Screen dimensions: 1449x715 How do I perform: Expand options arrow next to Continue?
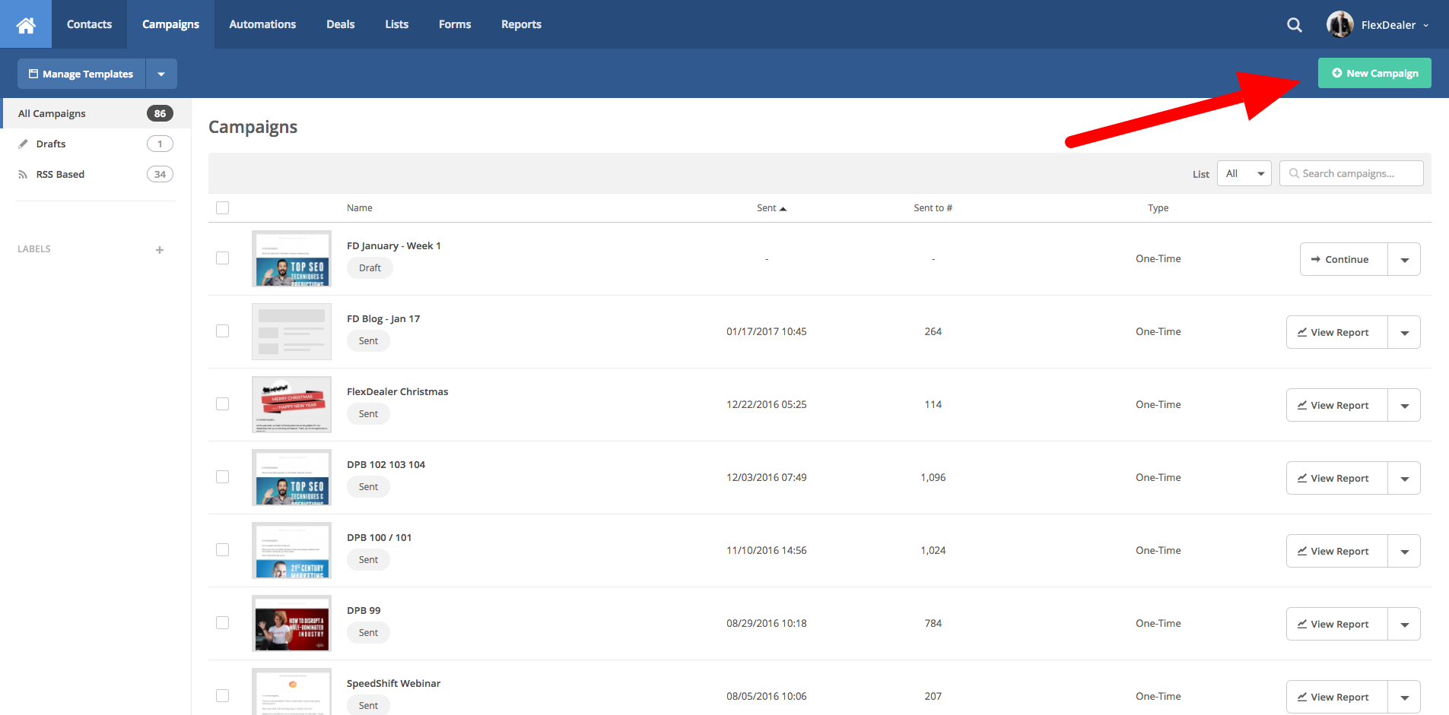click(x=1404, y=260)
